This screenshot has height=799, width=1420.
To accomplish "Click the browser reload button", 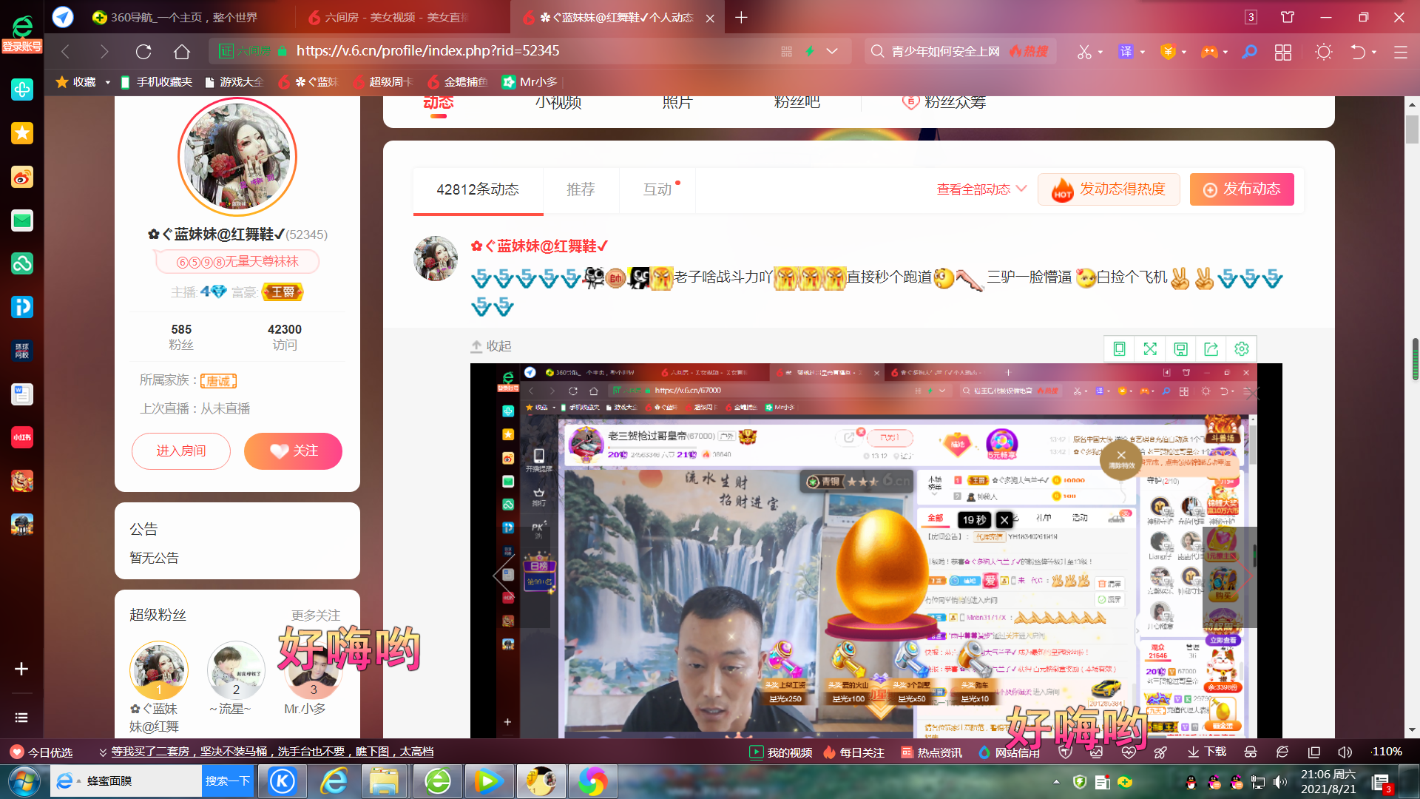I will 143,51.
